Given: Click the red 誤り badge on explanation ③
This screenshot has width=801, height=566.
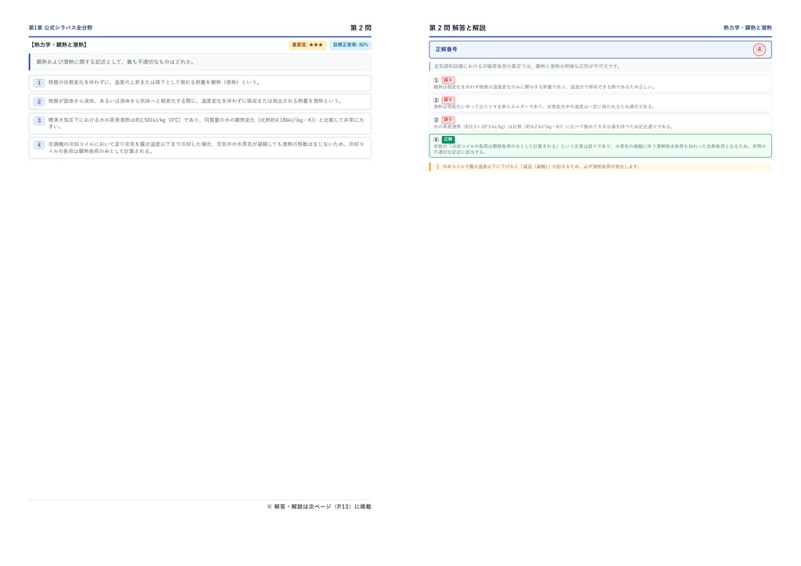Looking at the screenshot, I should [x=448, y=120].
